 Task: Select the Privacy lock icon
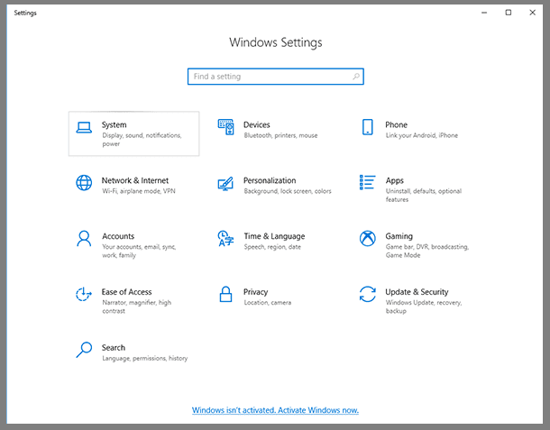[225, 295]
